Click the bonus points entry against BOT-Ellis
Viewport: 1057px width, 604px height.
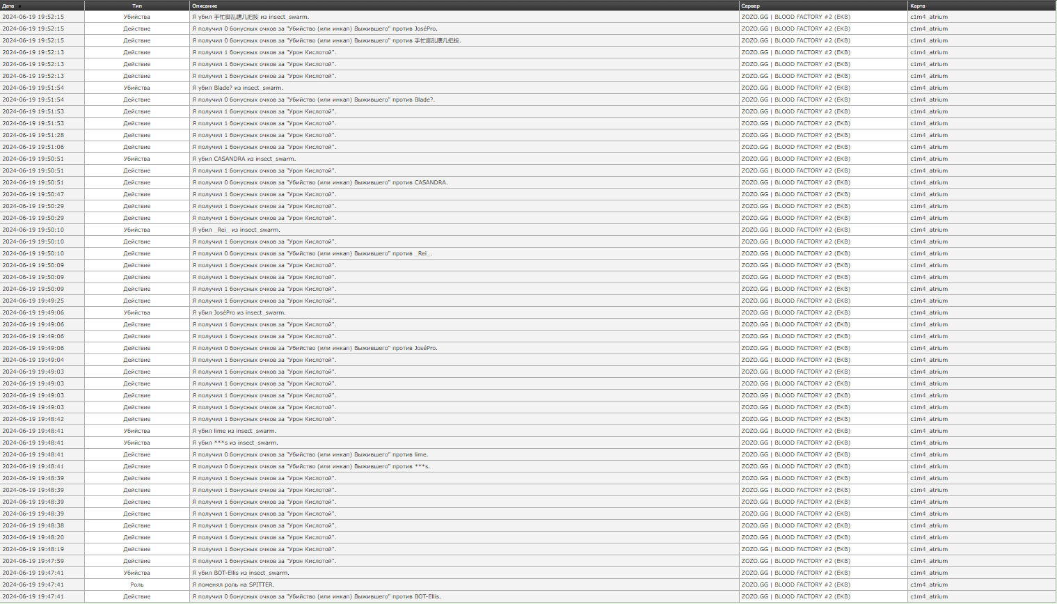[316, 596]
